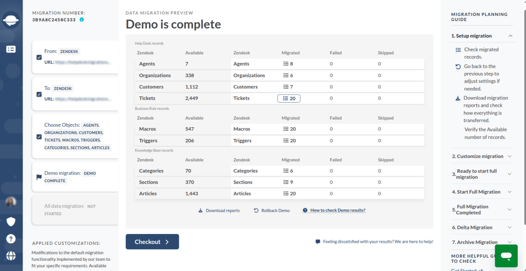This screenshot has height=271, width=526.
Task: Open the help question mark icon
Action: 11,239
